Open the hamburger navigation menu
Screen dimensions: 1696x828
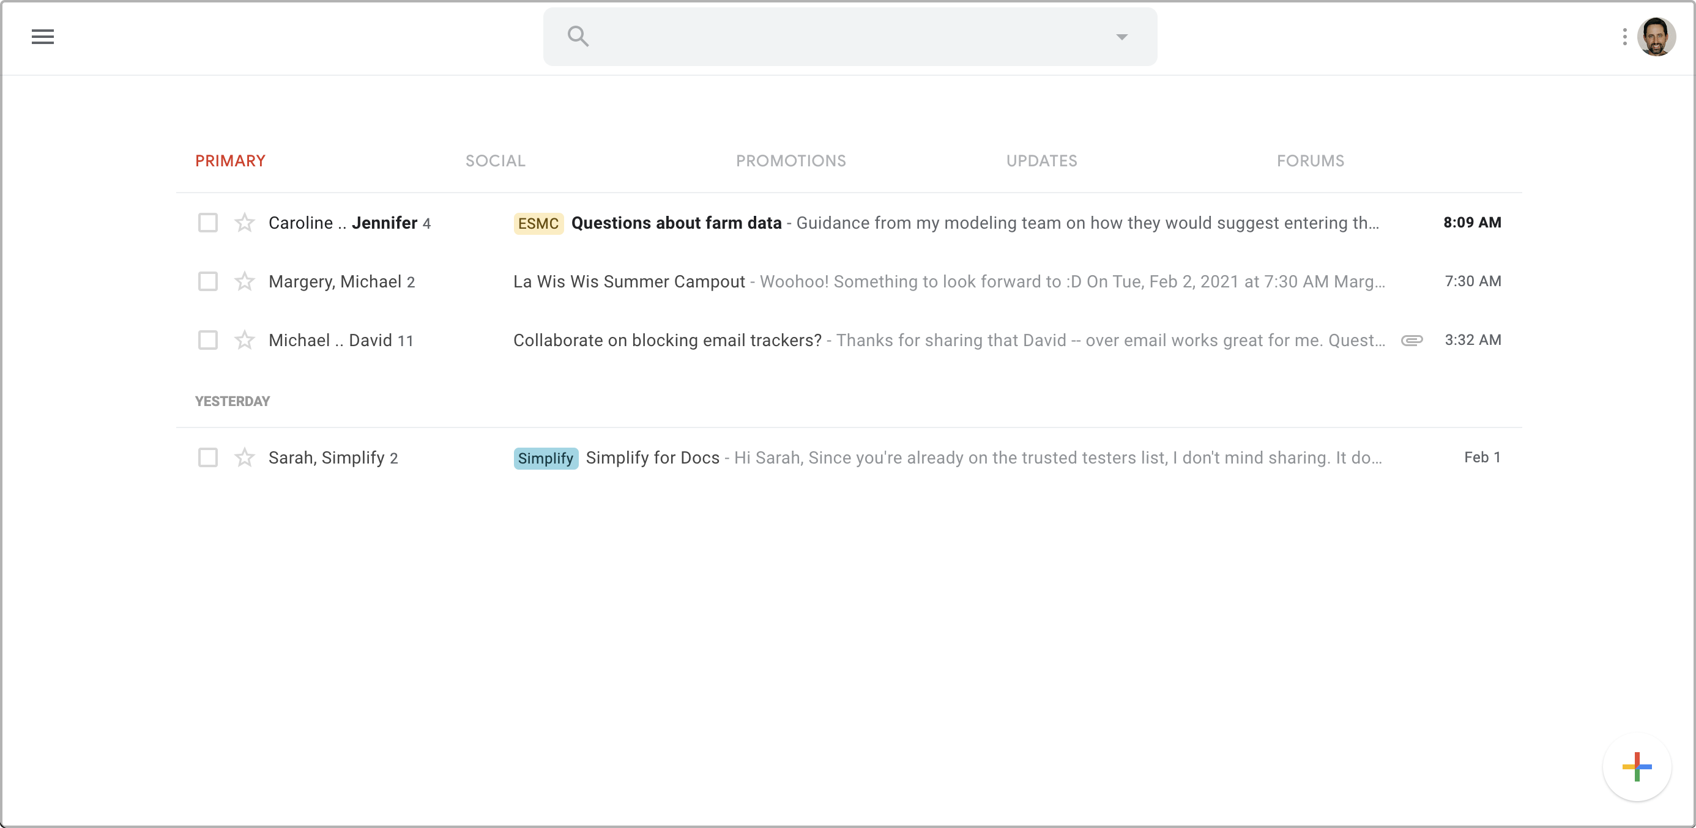[x=43, y=36]
